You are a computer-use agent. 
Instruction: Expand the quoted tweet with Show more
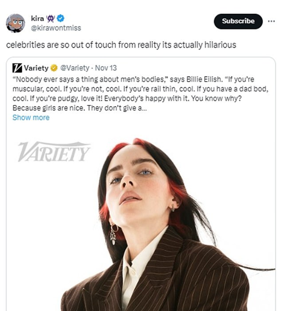point(31,118)
